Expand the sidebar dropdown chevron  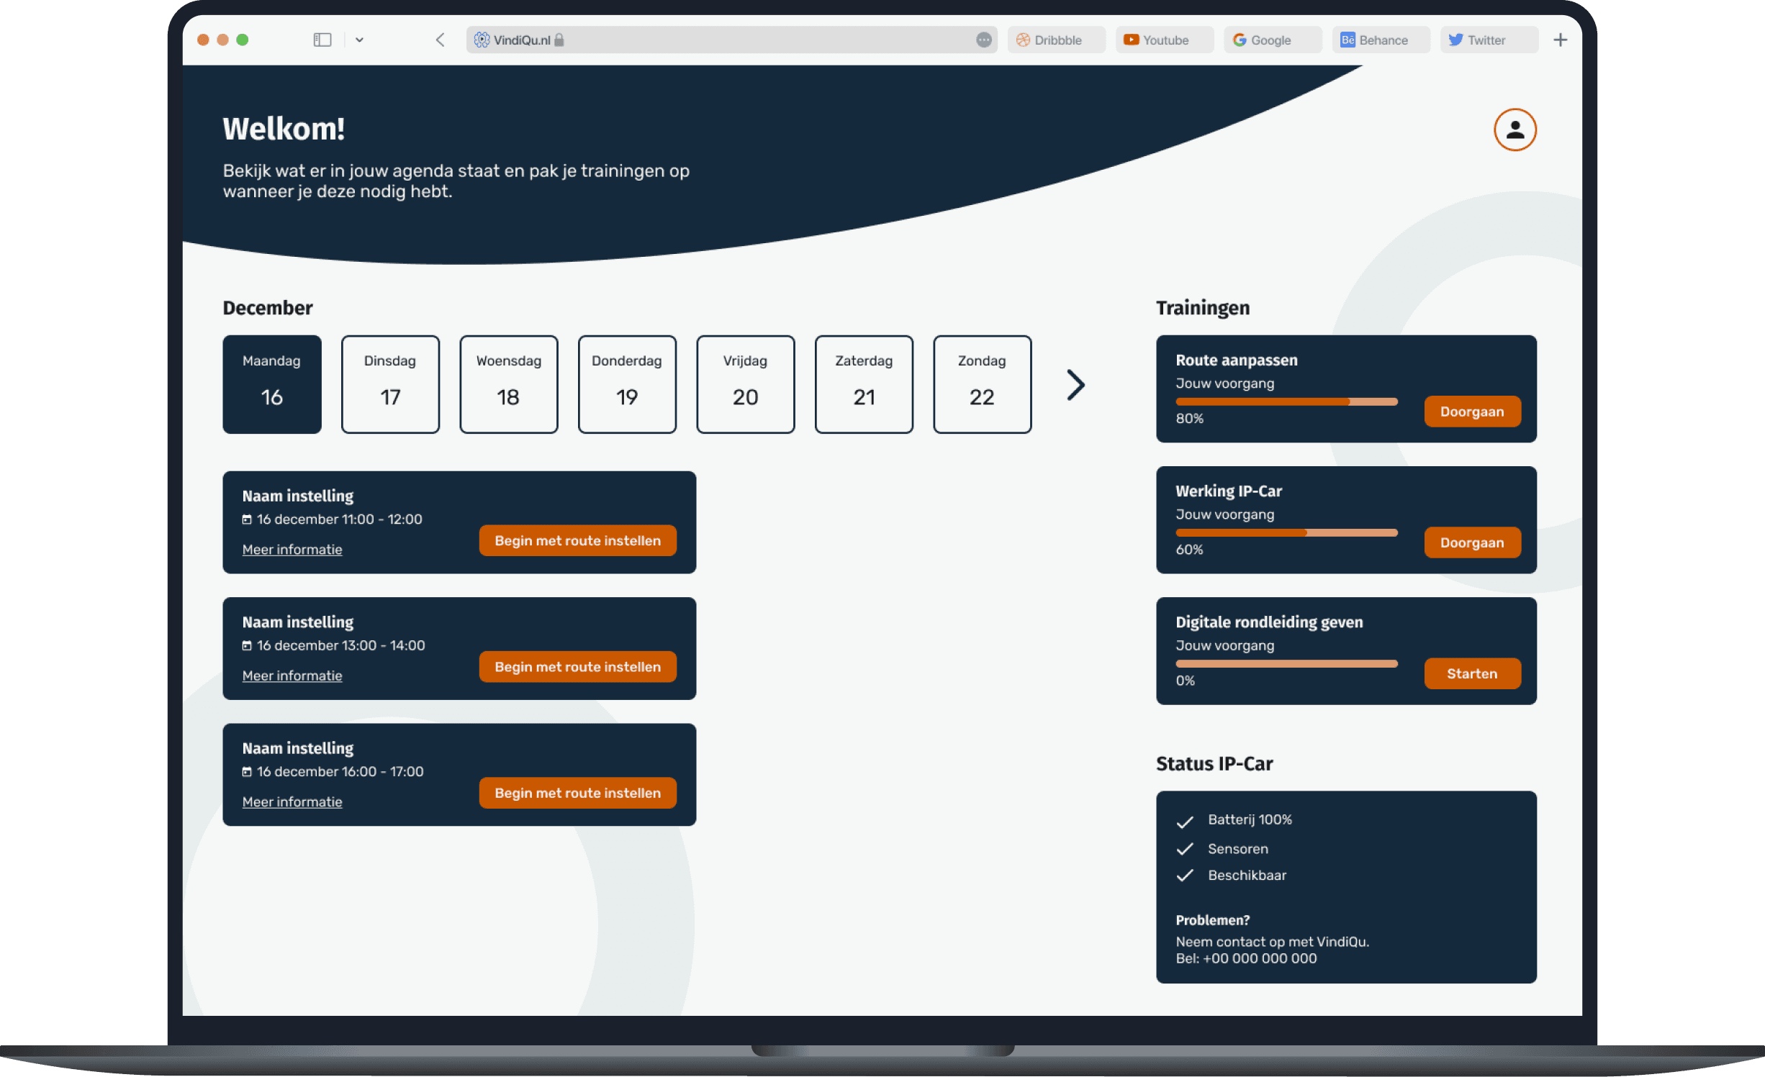coord(359,40)
